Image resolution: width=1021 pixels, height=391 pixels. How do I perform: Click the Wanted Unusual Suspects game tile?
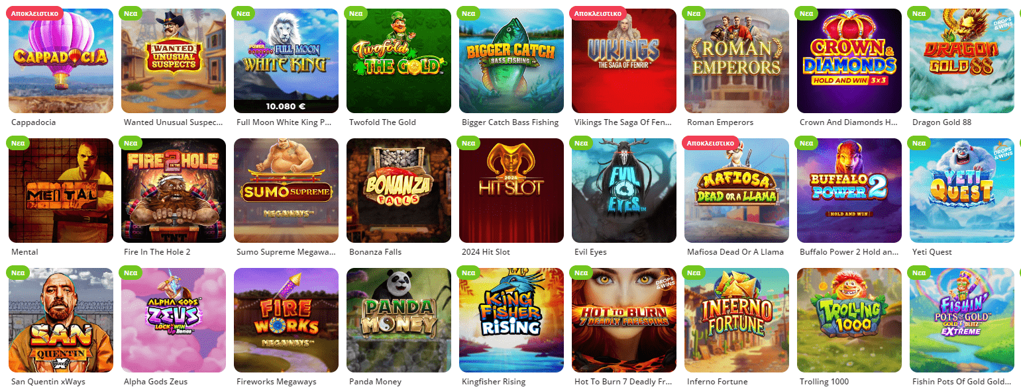174,61
